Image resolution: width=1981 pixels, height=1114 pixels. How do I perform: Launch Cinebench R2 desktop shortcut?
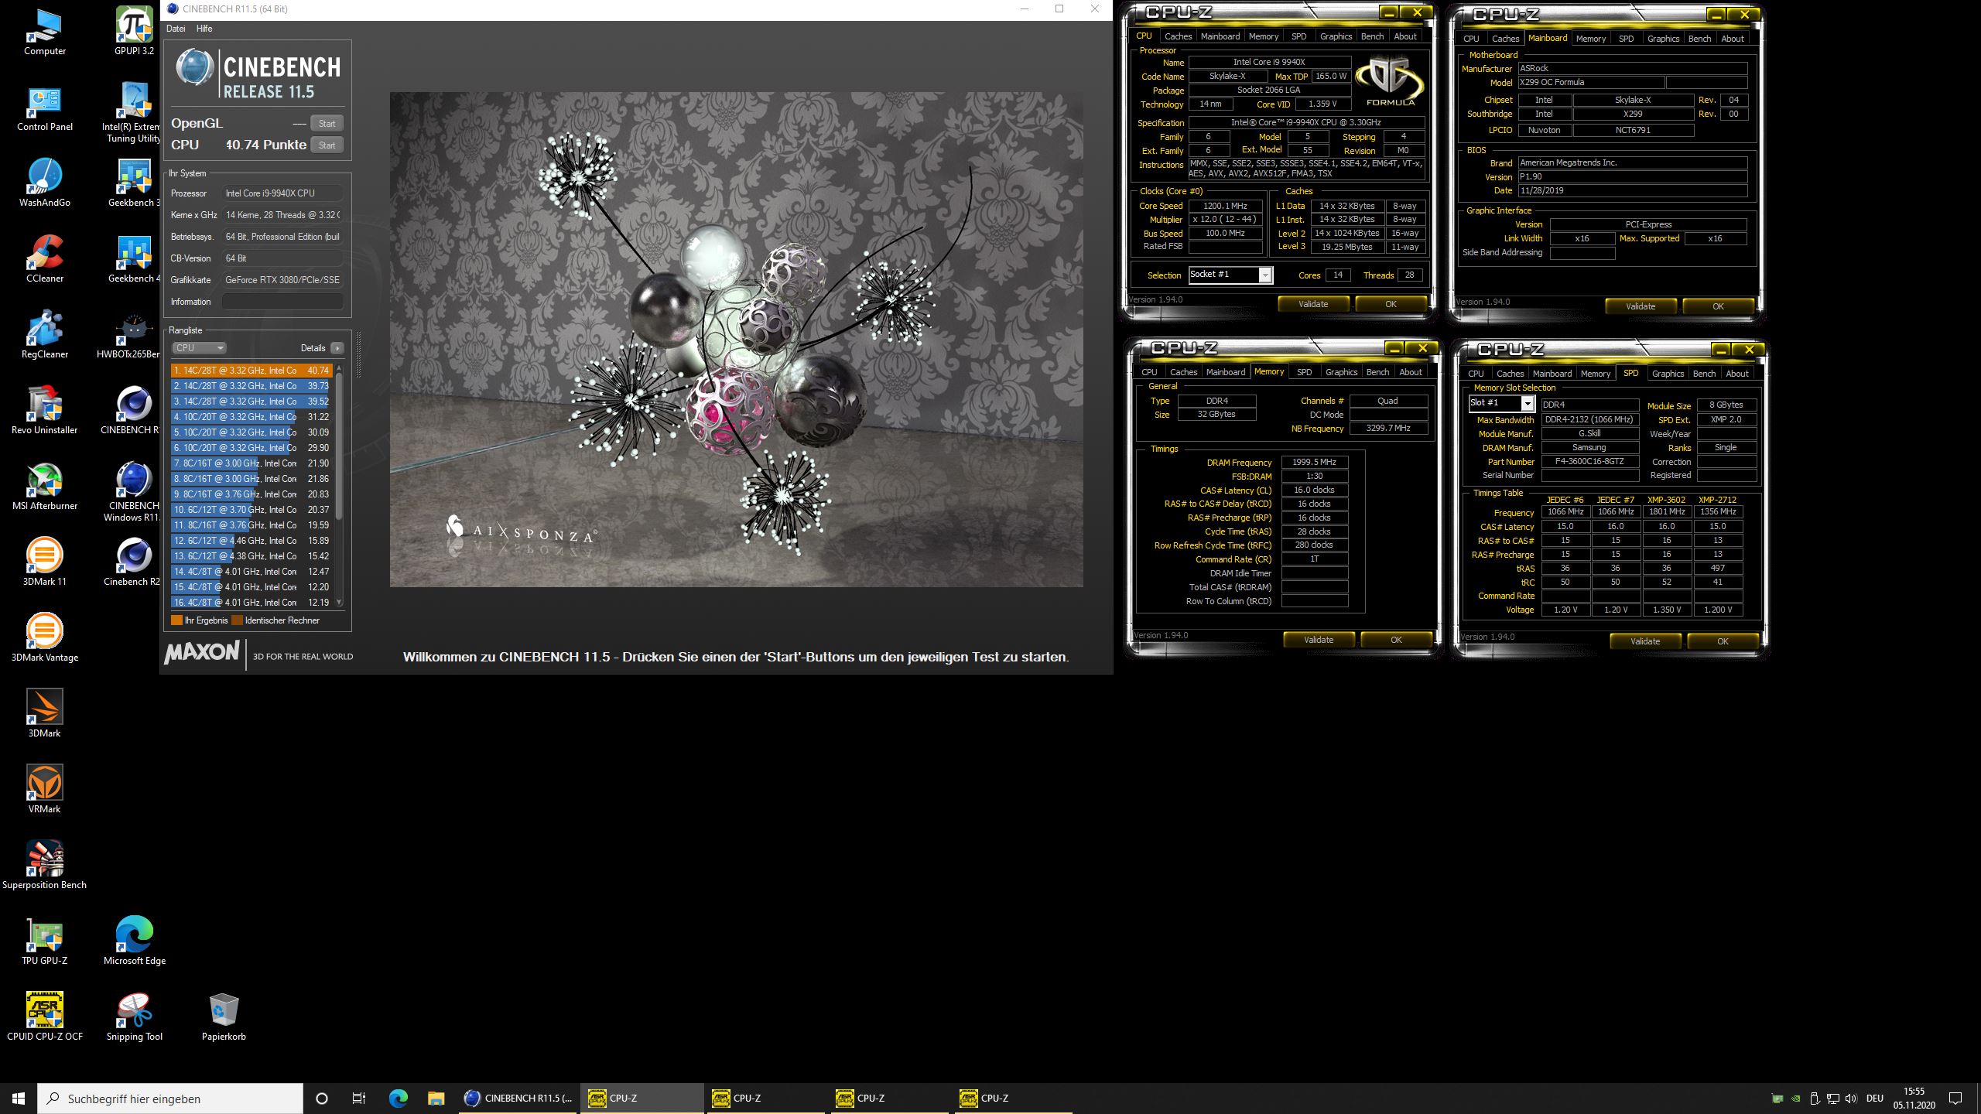134,563
